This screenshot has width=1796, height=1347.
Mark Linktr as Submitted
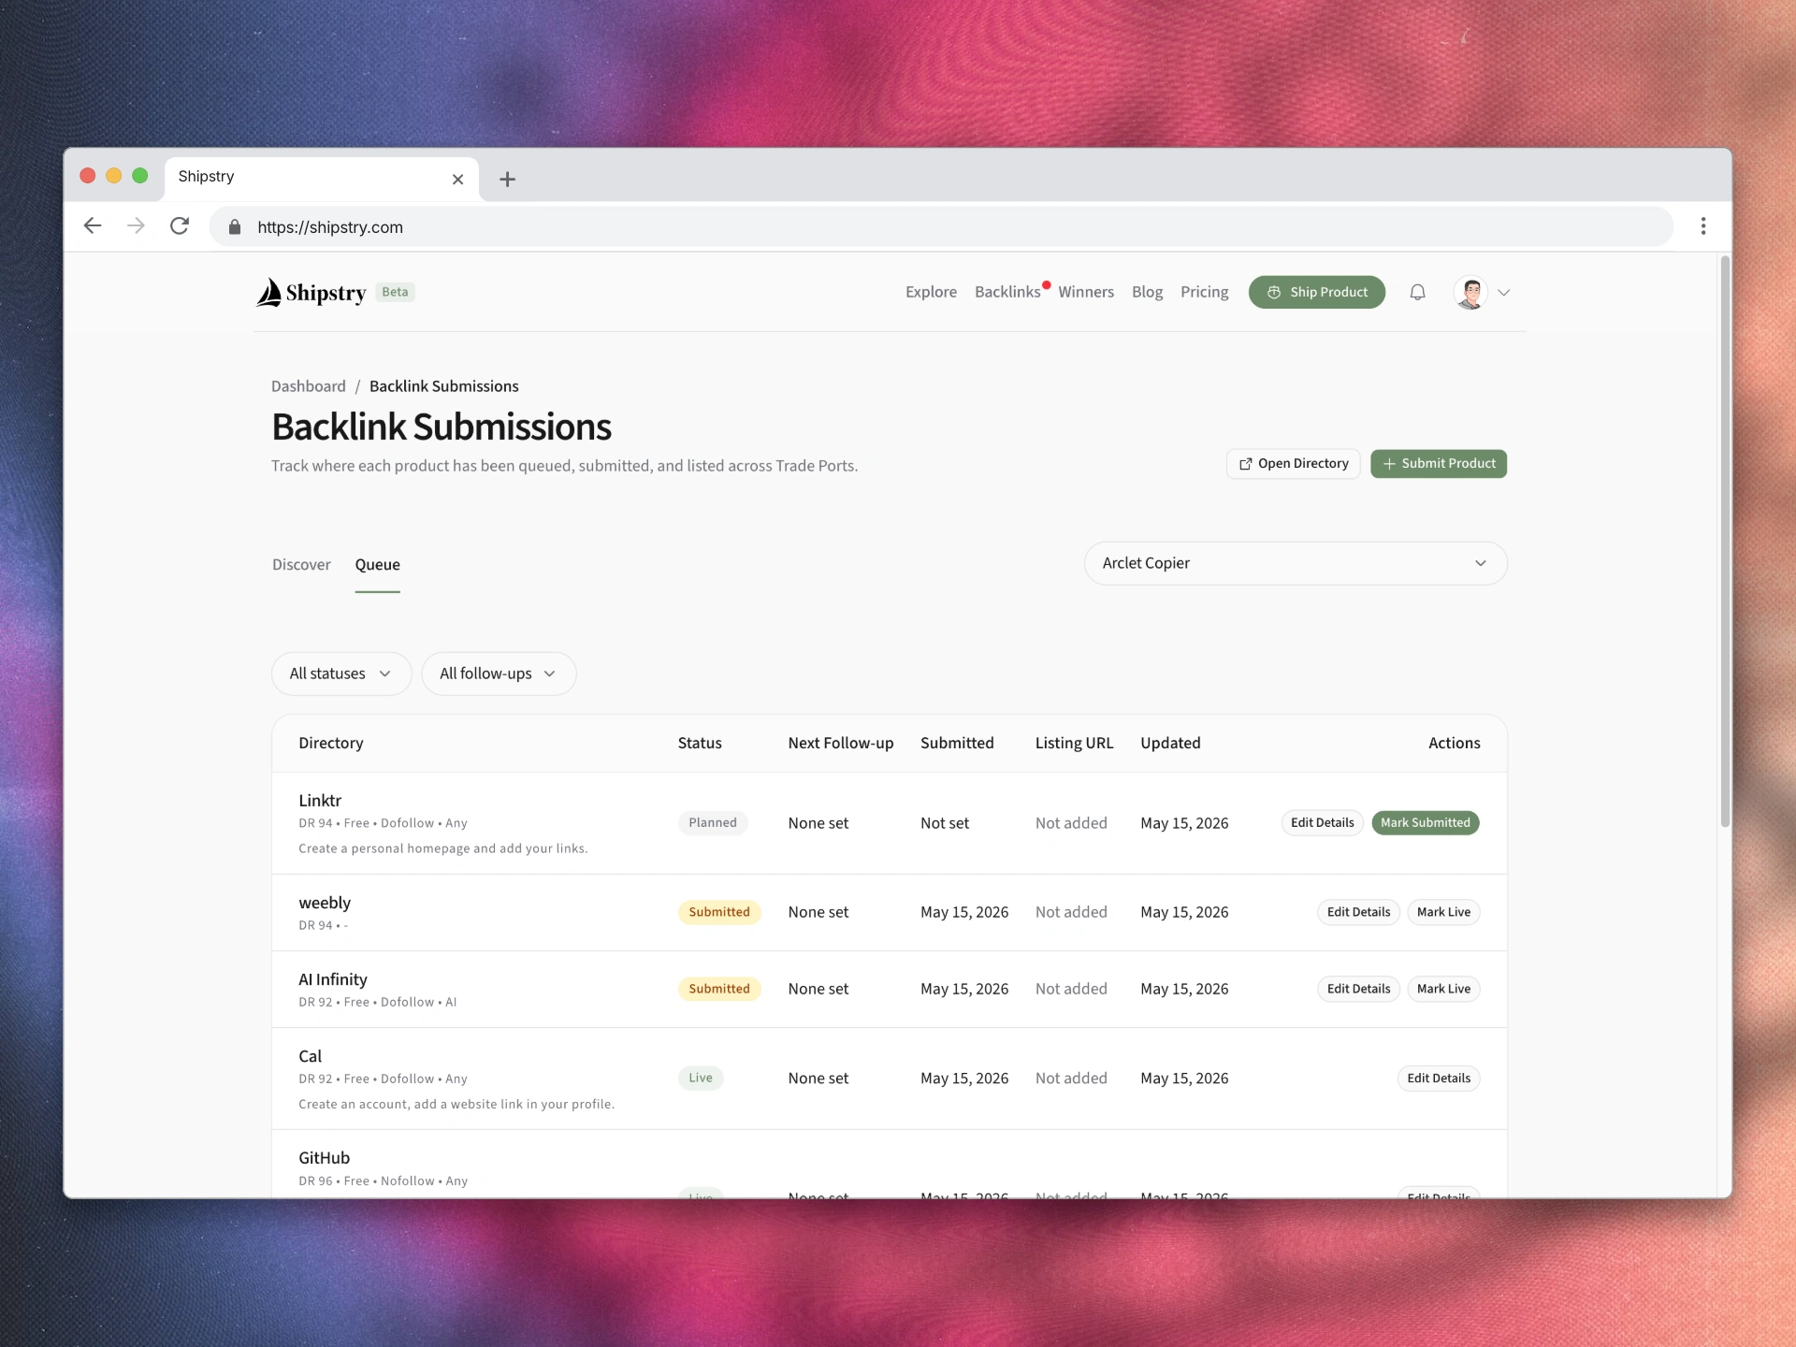pos(1426,823)
